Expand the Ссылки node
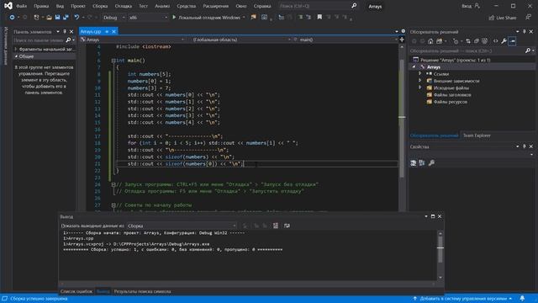This screenshot has width=538, height=303. pyautogui.click(x=420, y=74)
